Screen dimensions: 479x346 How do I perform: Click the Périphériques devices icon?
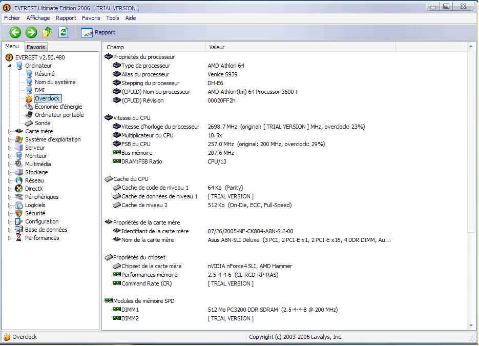click(x=19, y=197)
